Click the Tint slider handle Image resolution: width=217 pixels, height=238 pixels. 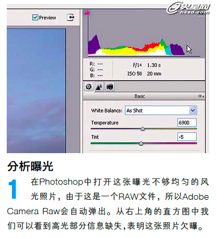click(141, 143)
